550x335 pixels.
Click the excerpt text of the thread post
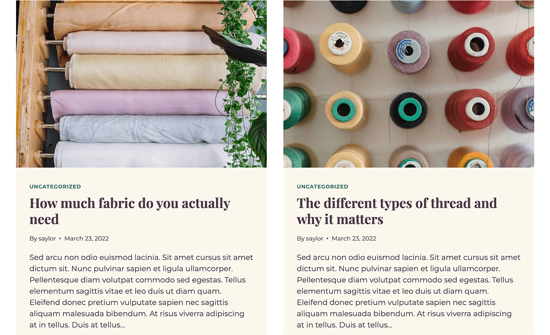click(x=409, y=291)
